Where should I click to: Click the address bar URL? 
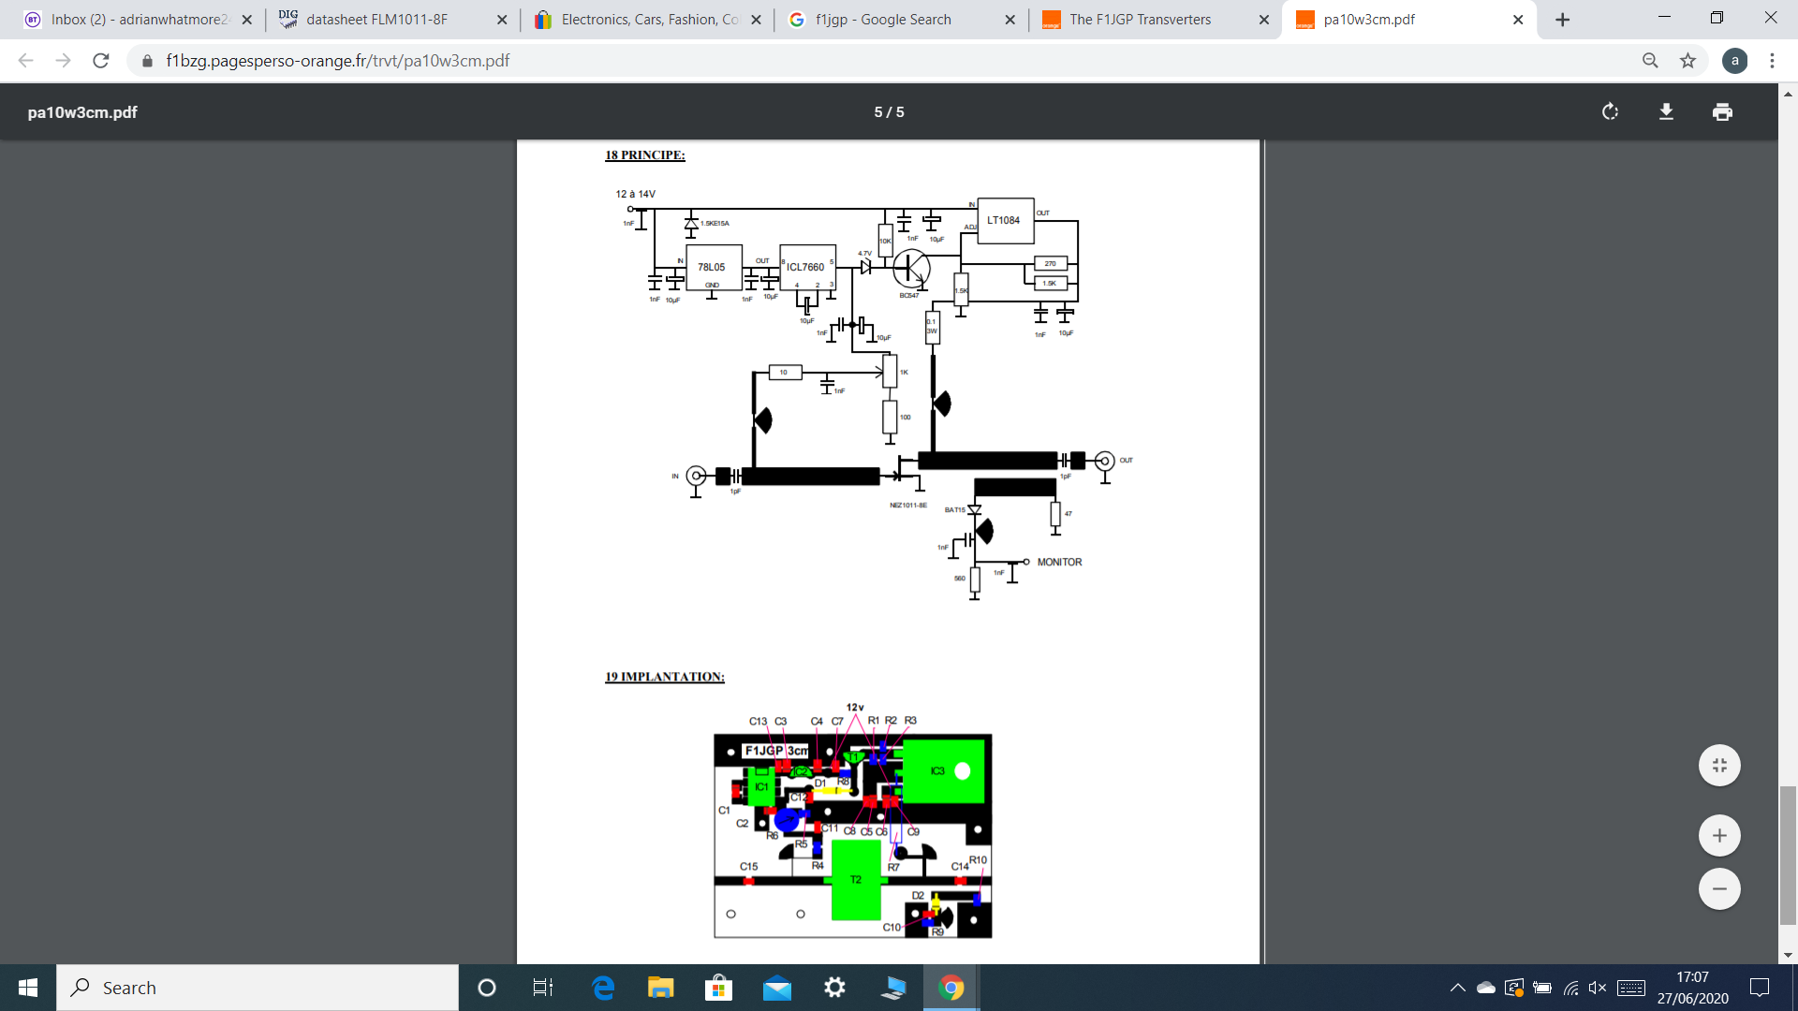click(x=338, y=61)
